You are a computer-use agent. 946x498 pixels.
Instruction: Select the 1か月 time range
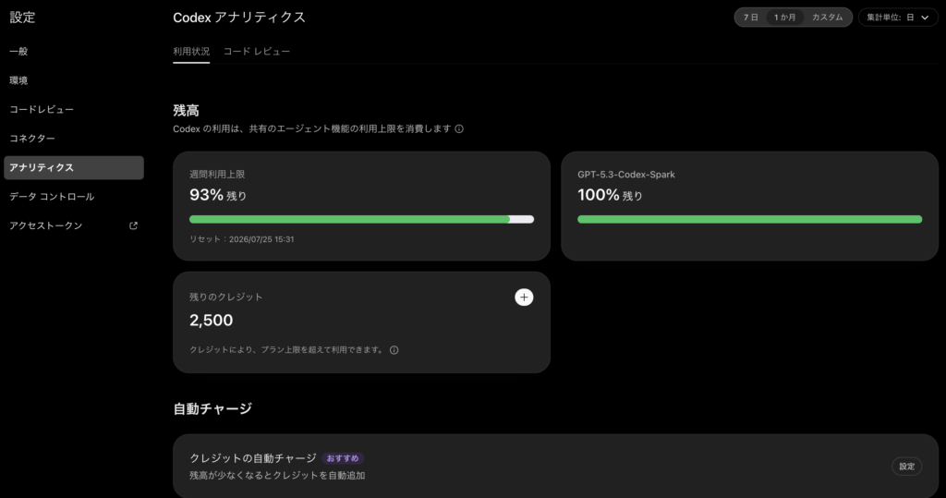(x=785, y=18)
